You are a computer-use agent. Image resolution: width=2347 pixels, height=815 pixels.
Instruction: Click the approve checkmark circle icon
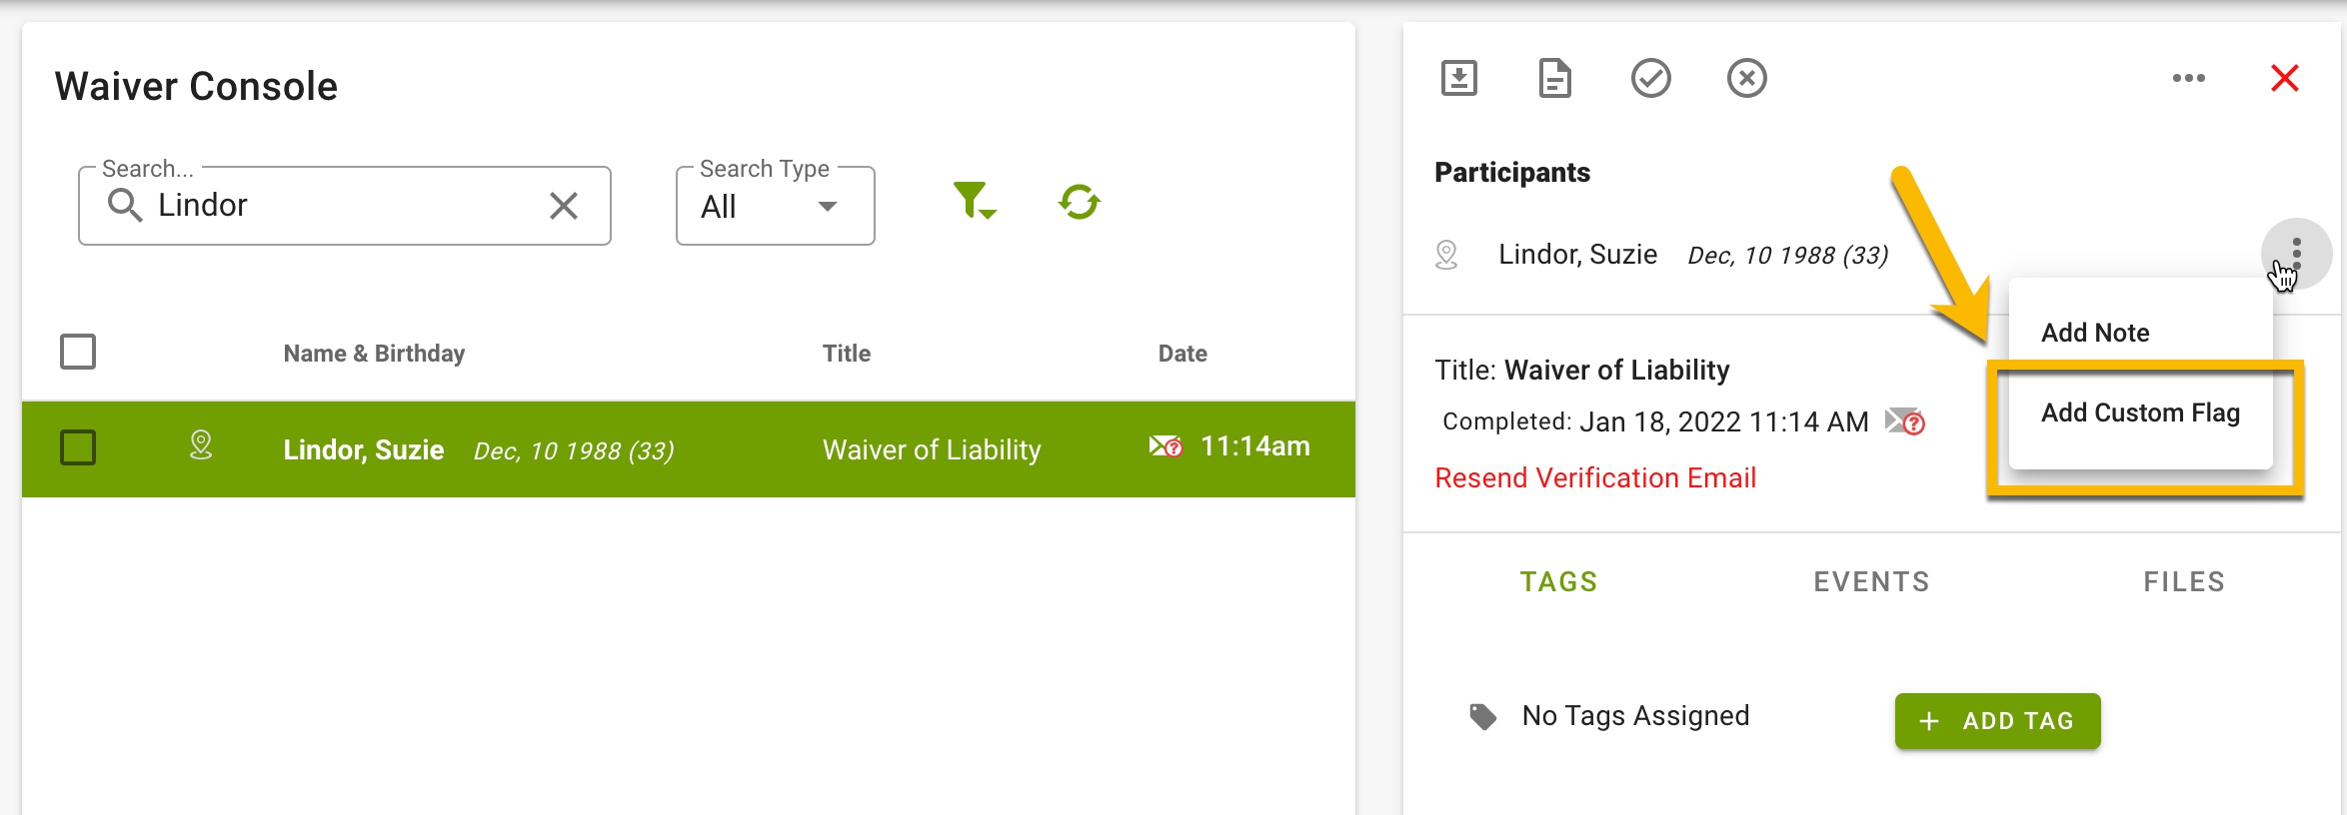1651,78
